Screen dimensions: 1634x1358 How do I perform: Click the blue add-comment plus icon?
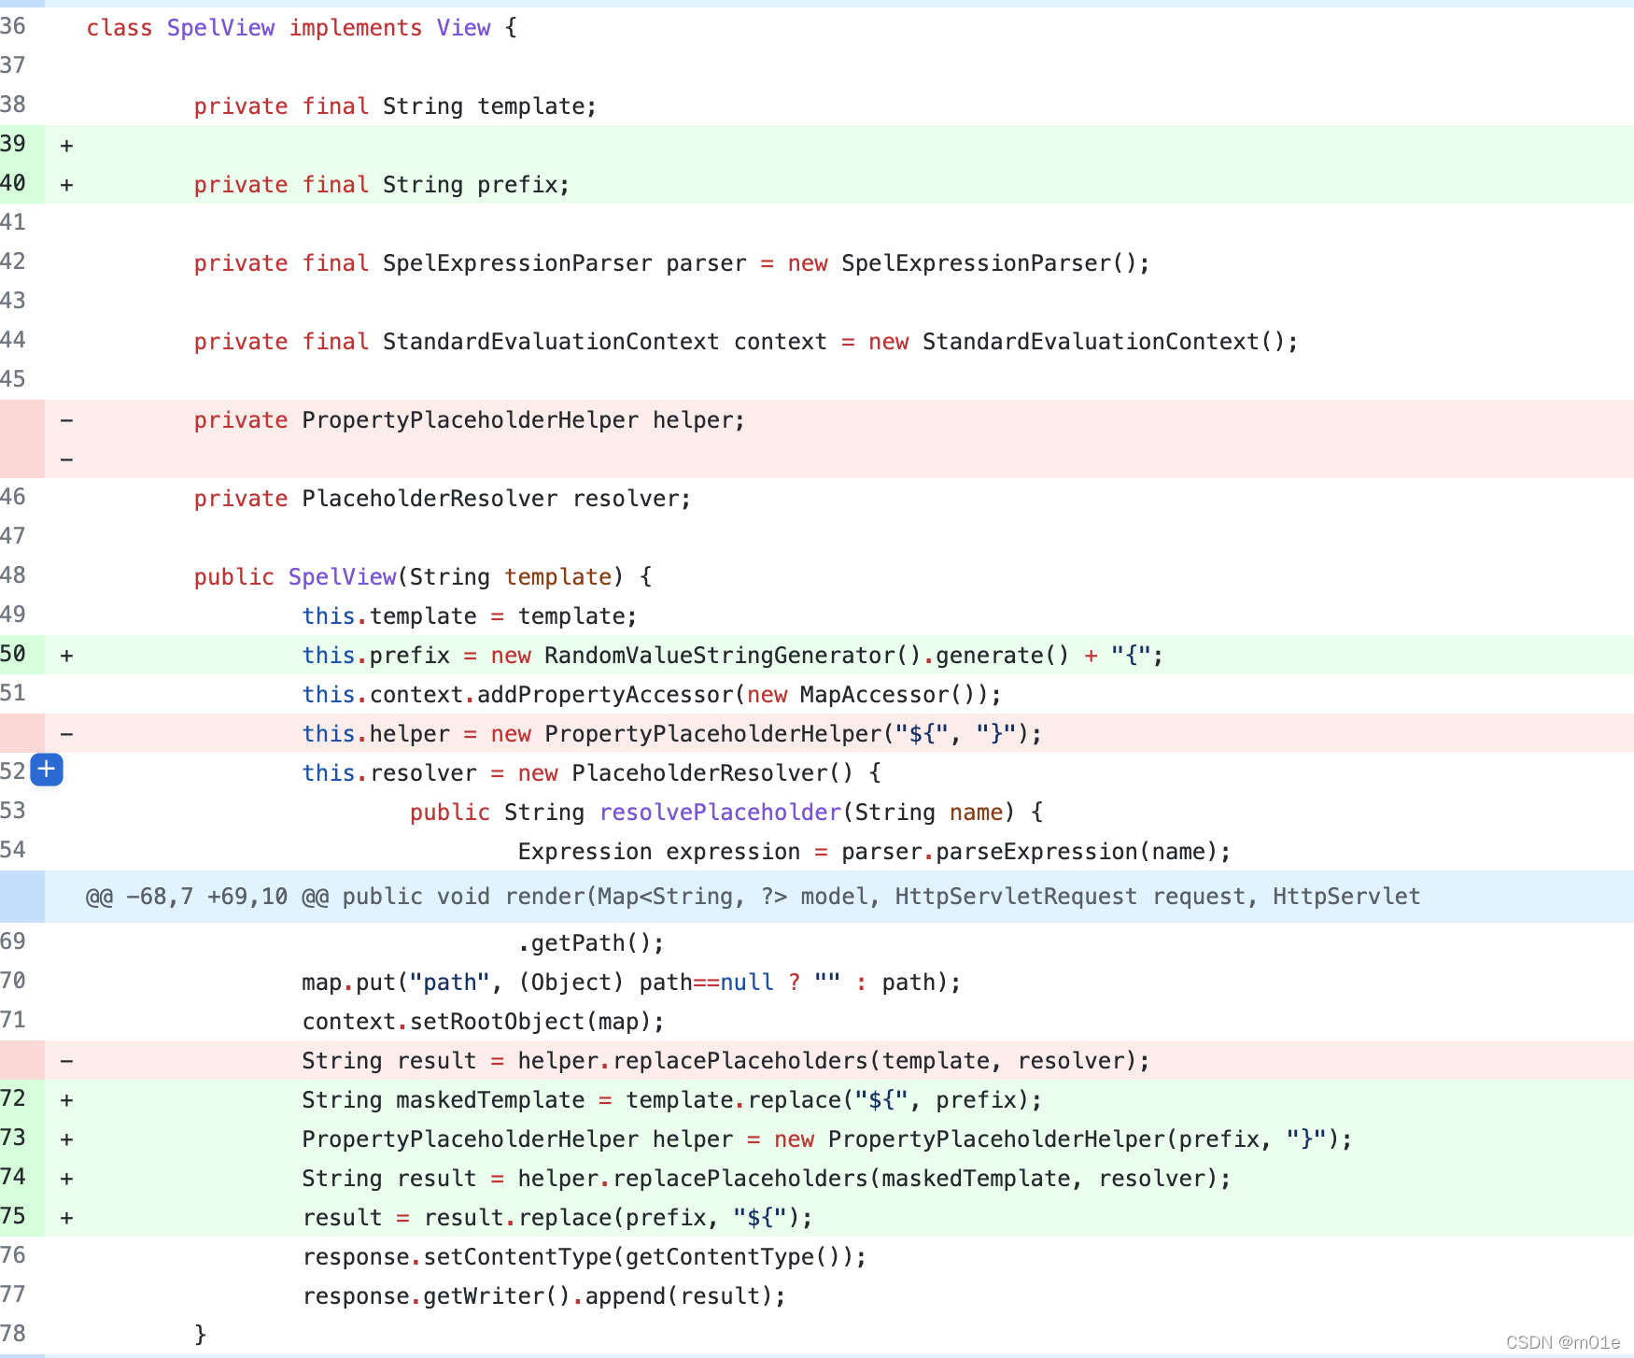pos(47,770)
